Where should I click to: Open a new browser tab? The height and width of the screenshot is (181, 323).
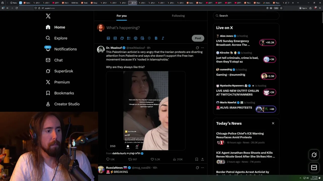point(293,3)
